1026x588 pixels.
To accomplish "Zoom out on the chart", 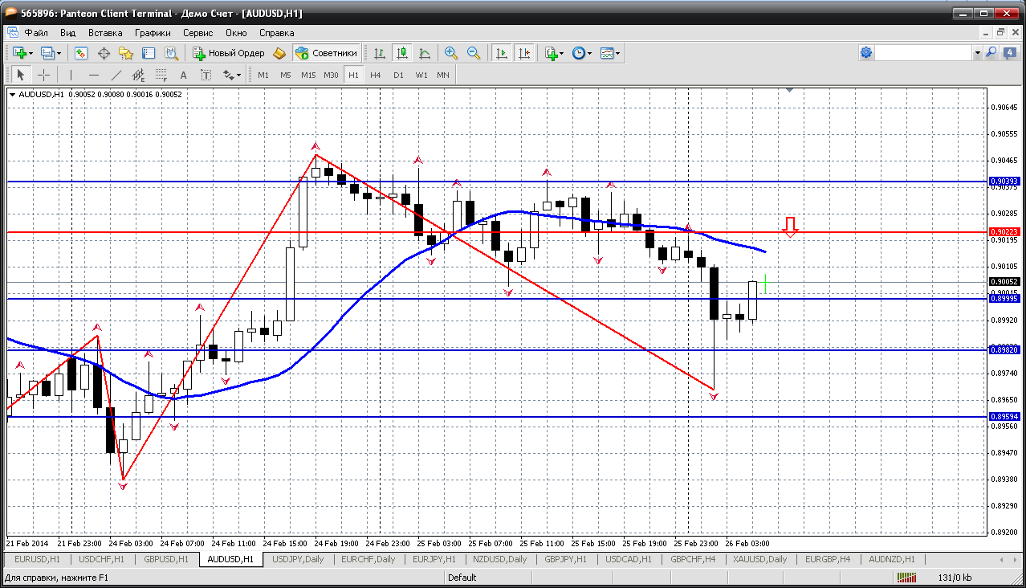I will click(474, 53).
